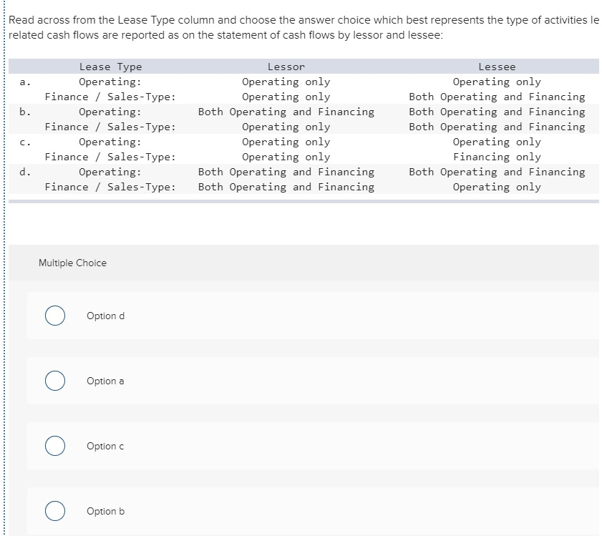
Task: Select the Option d radio button
Action: [x=55, y=316]
